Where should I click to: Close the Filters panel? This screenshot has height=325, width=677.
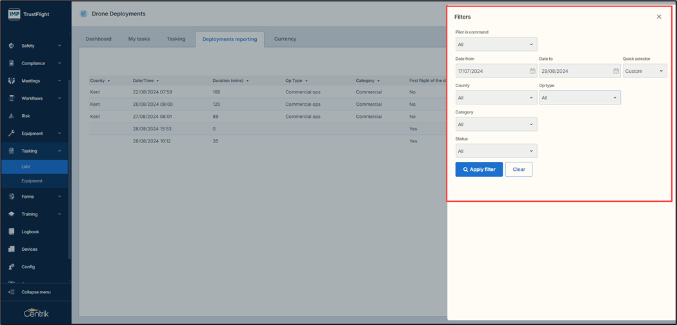pyautogui.click(x=659, y=17)
